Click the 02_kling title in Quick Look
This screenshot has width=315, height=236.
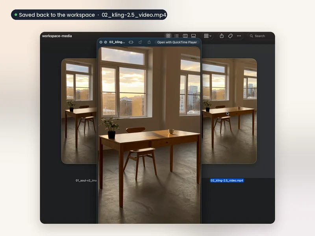click(x=117, y=42)
